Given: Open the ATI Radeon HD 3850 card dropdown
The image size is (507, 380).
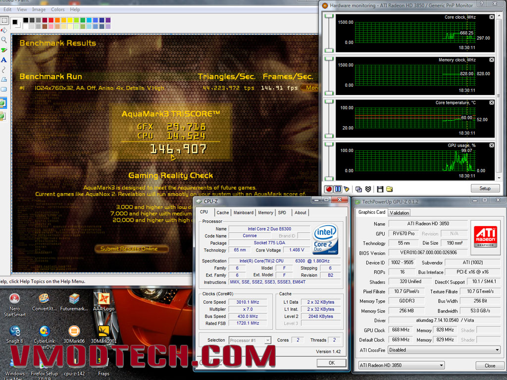Looking at the screenshot, I should (x=401, y=365).
